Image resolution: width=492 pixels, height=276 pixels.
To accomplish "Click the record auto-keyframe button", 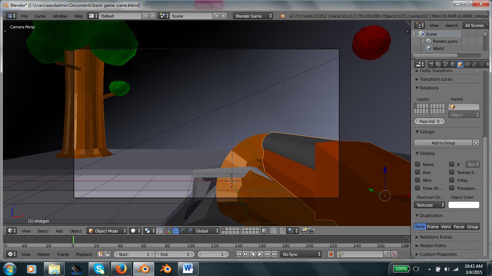I will tap(331, 254).
